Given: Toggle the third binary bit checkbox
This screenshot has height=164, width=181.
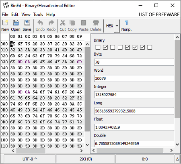Looking at the screenshot, I should pyautogui.click(x=113, y=47).
